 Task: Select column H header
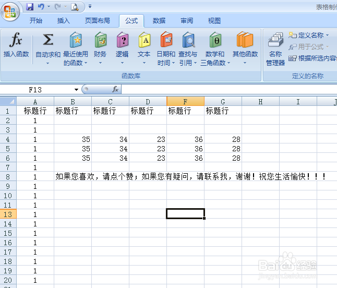point(260,101)
